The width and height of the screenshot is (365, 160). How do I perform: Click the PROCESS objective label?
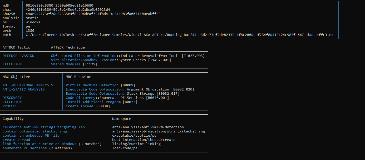[10, 106]
